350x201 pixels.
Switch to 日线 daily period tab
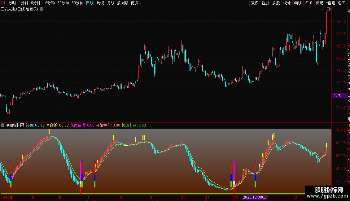point(90,3)
